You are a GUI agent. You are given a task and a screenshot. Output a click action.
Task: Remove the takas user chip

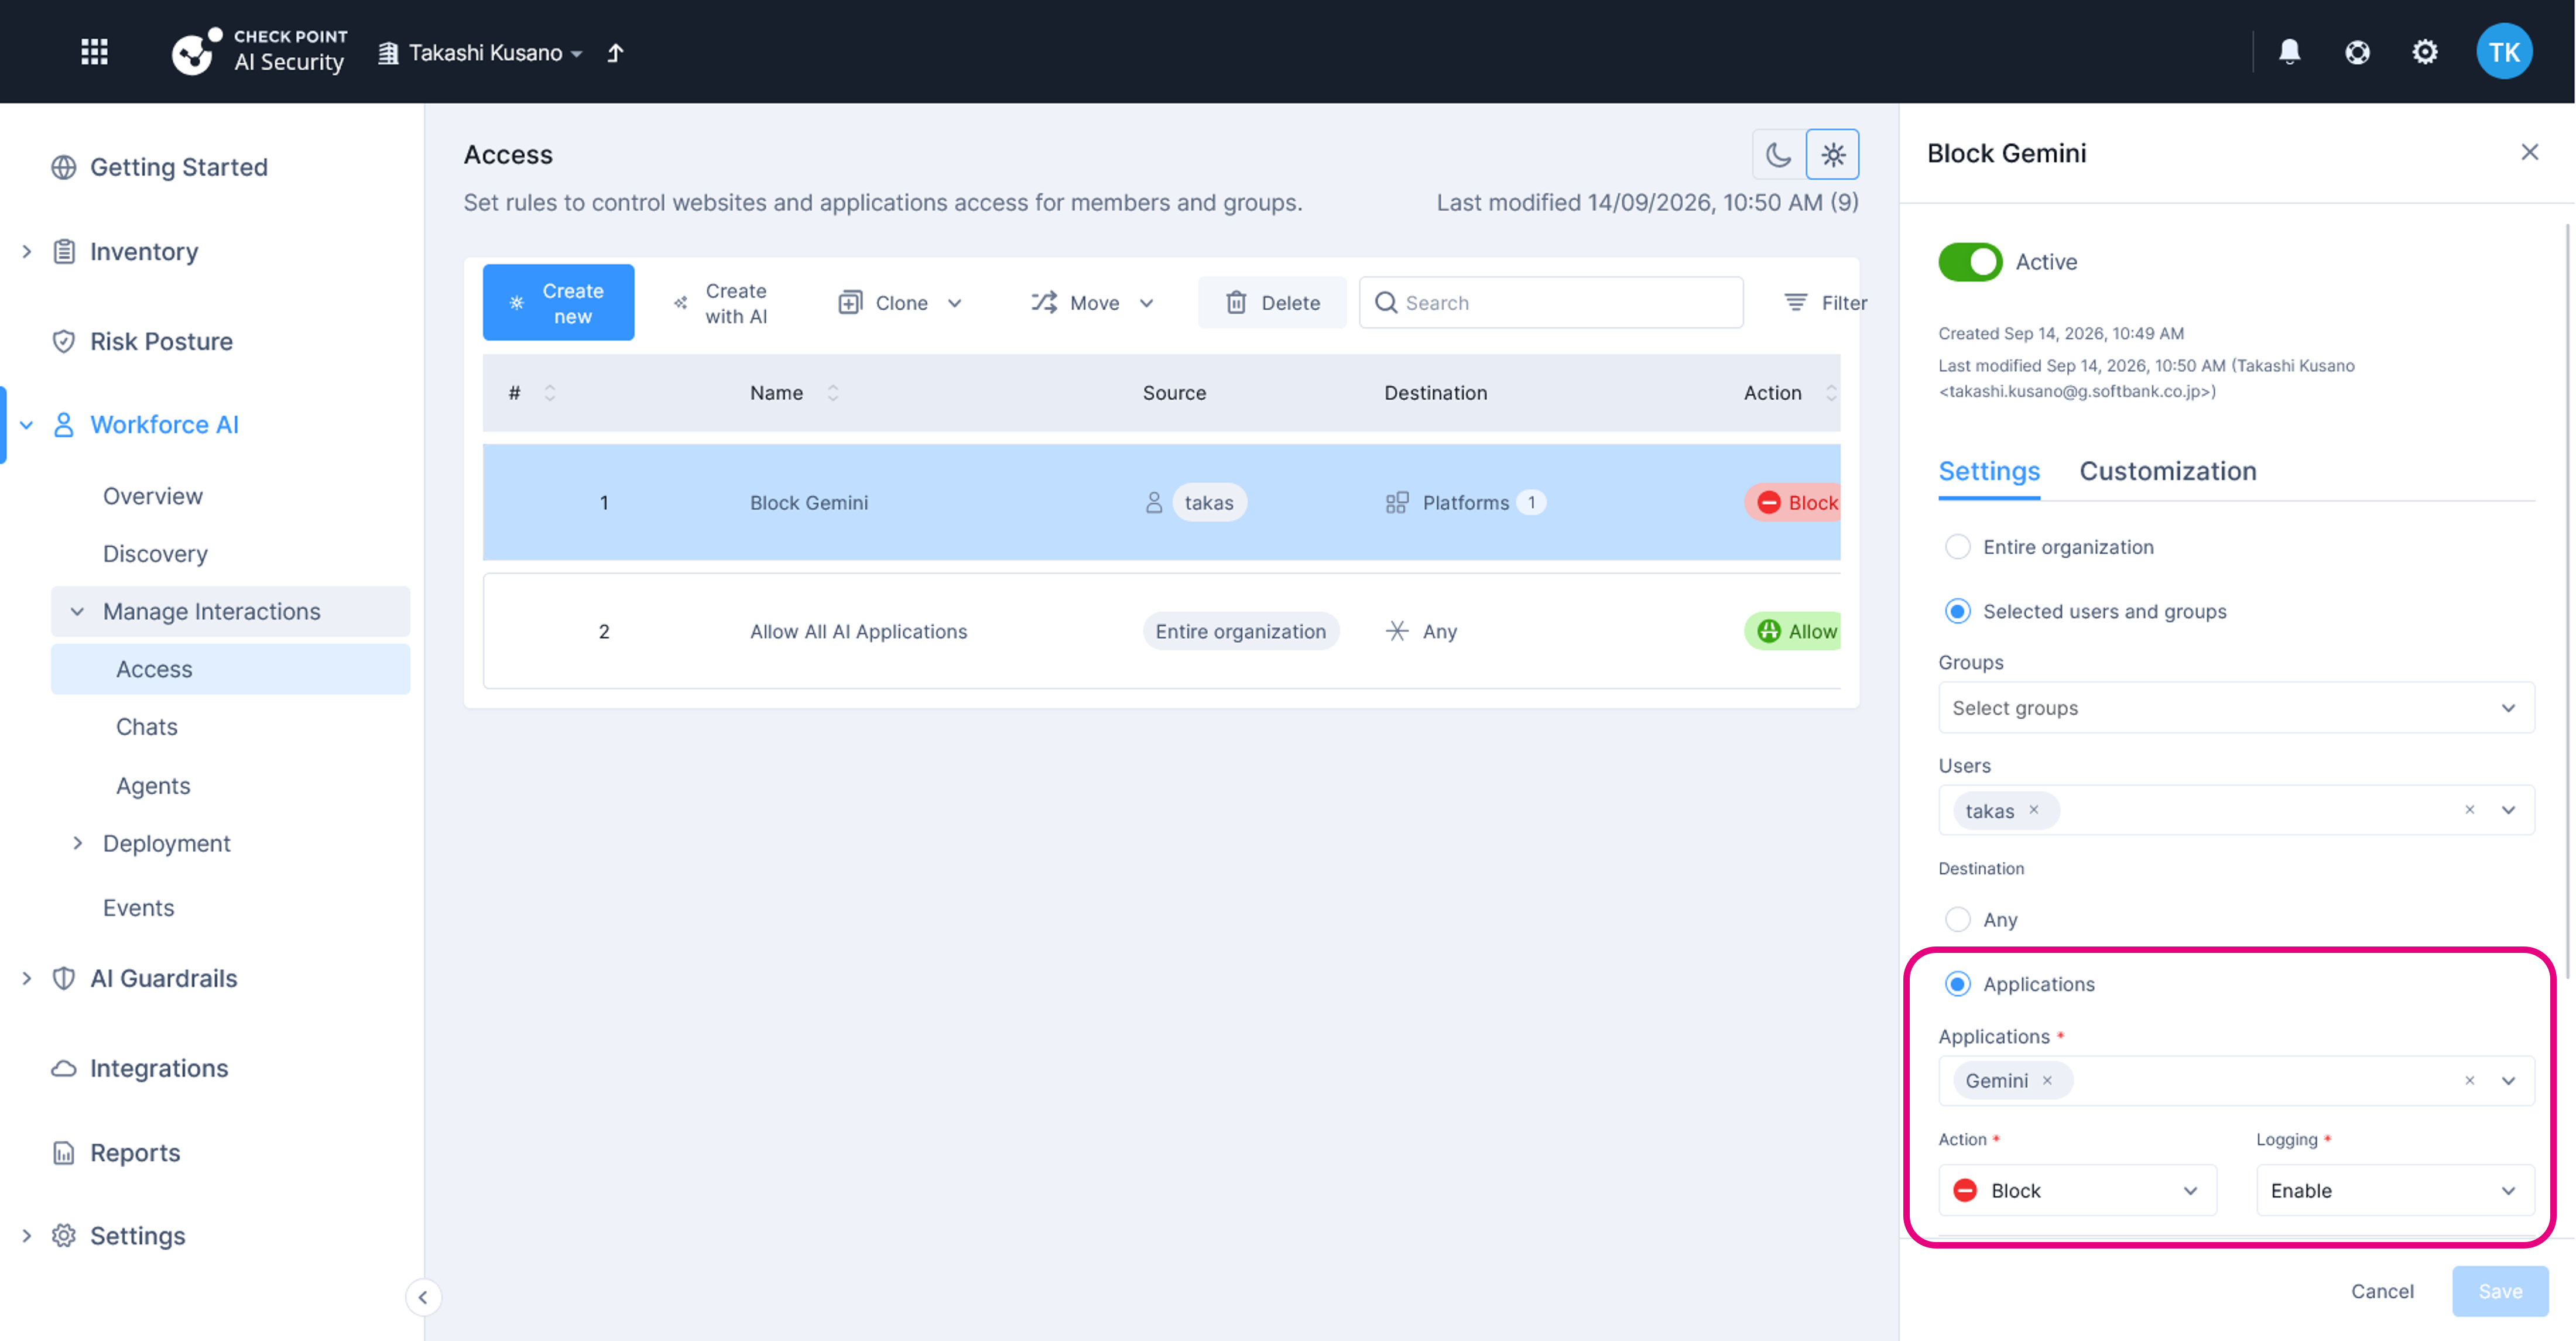[x=2033, y=810]
